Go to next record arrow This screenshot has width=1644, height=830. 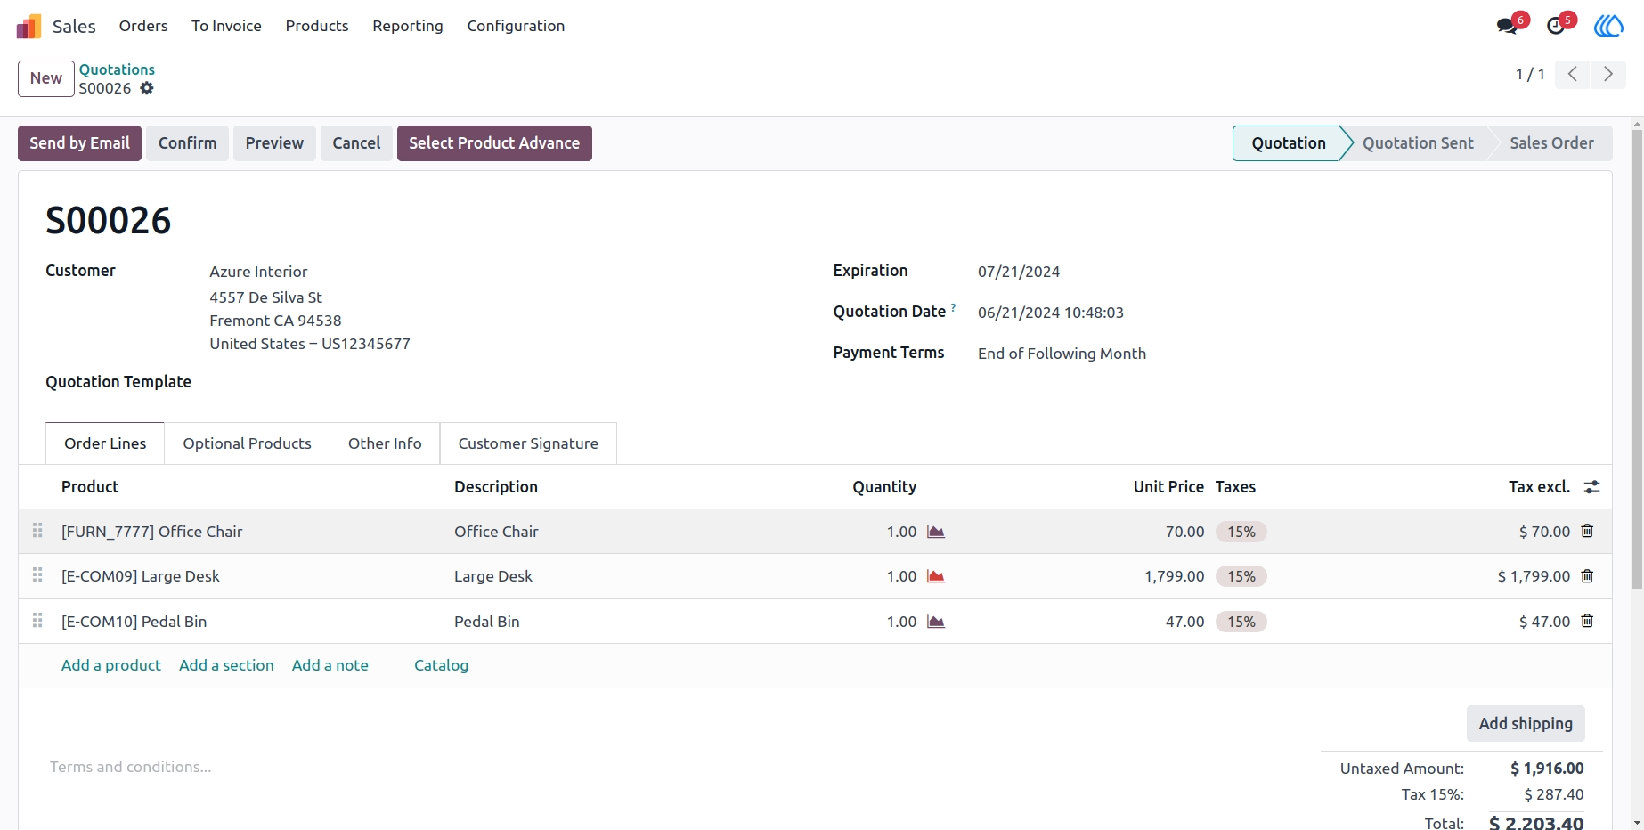coord(1608,74)
